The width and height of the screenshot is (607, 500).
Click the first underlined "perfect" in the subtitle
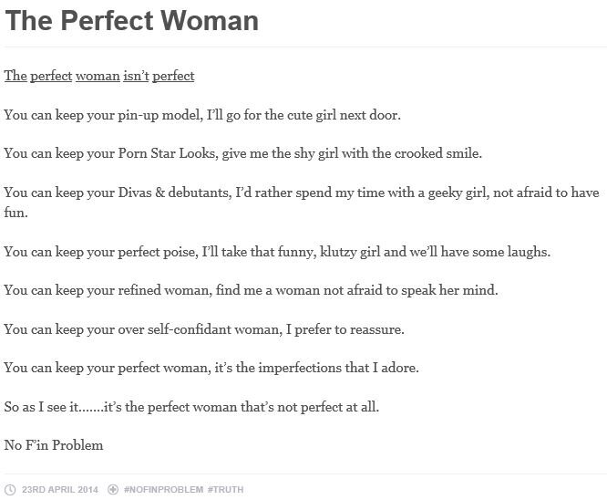(51, 76)
